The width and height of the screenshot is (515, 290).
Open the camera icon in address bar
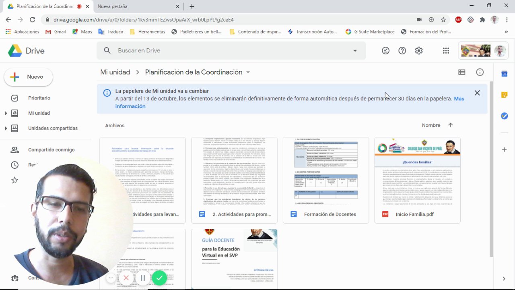click(x=419, y=19)
